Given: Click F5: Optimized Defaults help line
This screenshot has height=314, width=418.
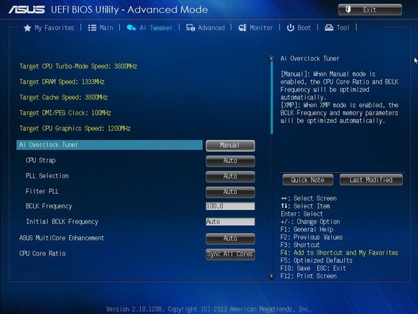Looking at the screenshot, I should tap(316, 260).
